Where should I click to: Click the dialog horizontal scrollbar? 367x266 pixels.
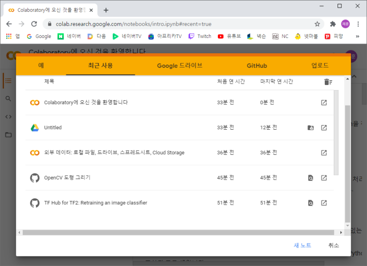179,233
